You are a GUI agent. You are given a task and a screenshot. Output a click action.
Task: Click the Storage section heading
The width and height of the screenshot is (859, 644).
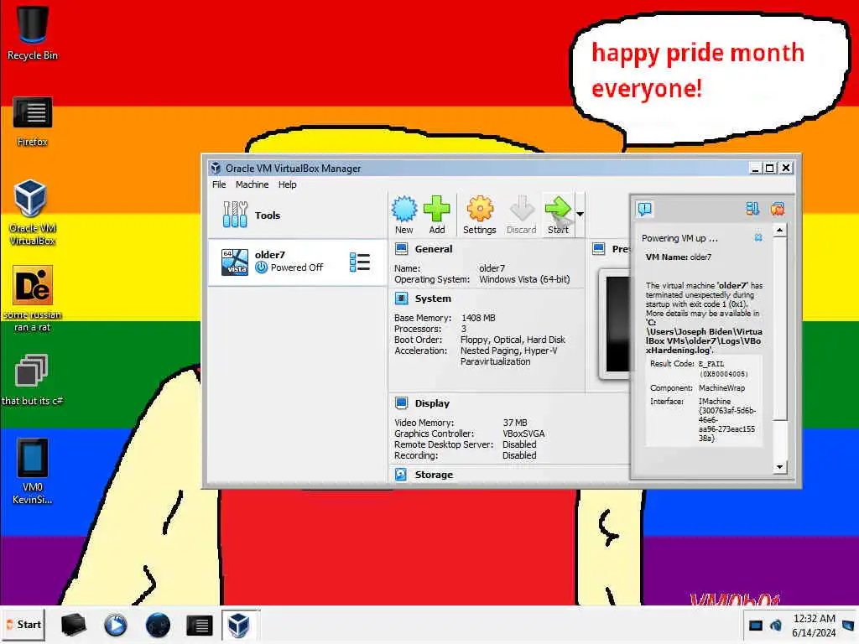[434, 475]
